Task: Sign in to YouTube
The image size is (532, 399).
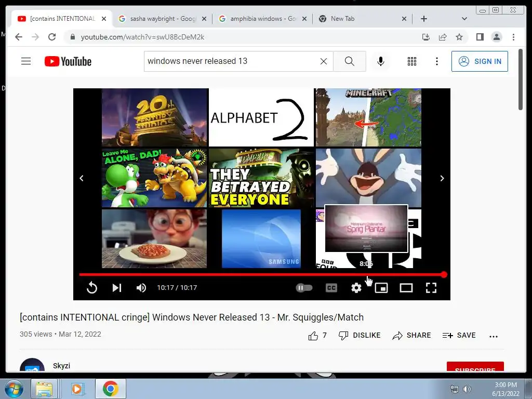Action: [x=480, y=61]
